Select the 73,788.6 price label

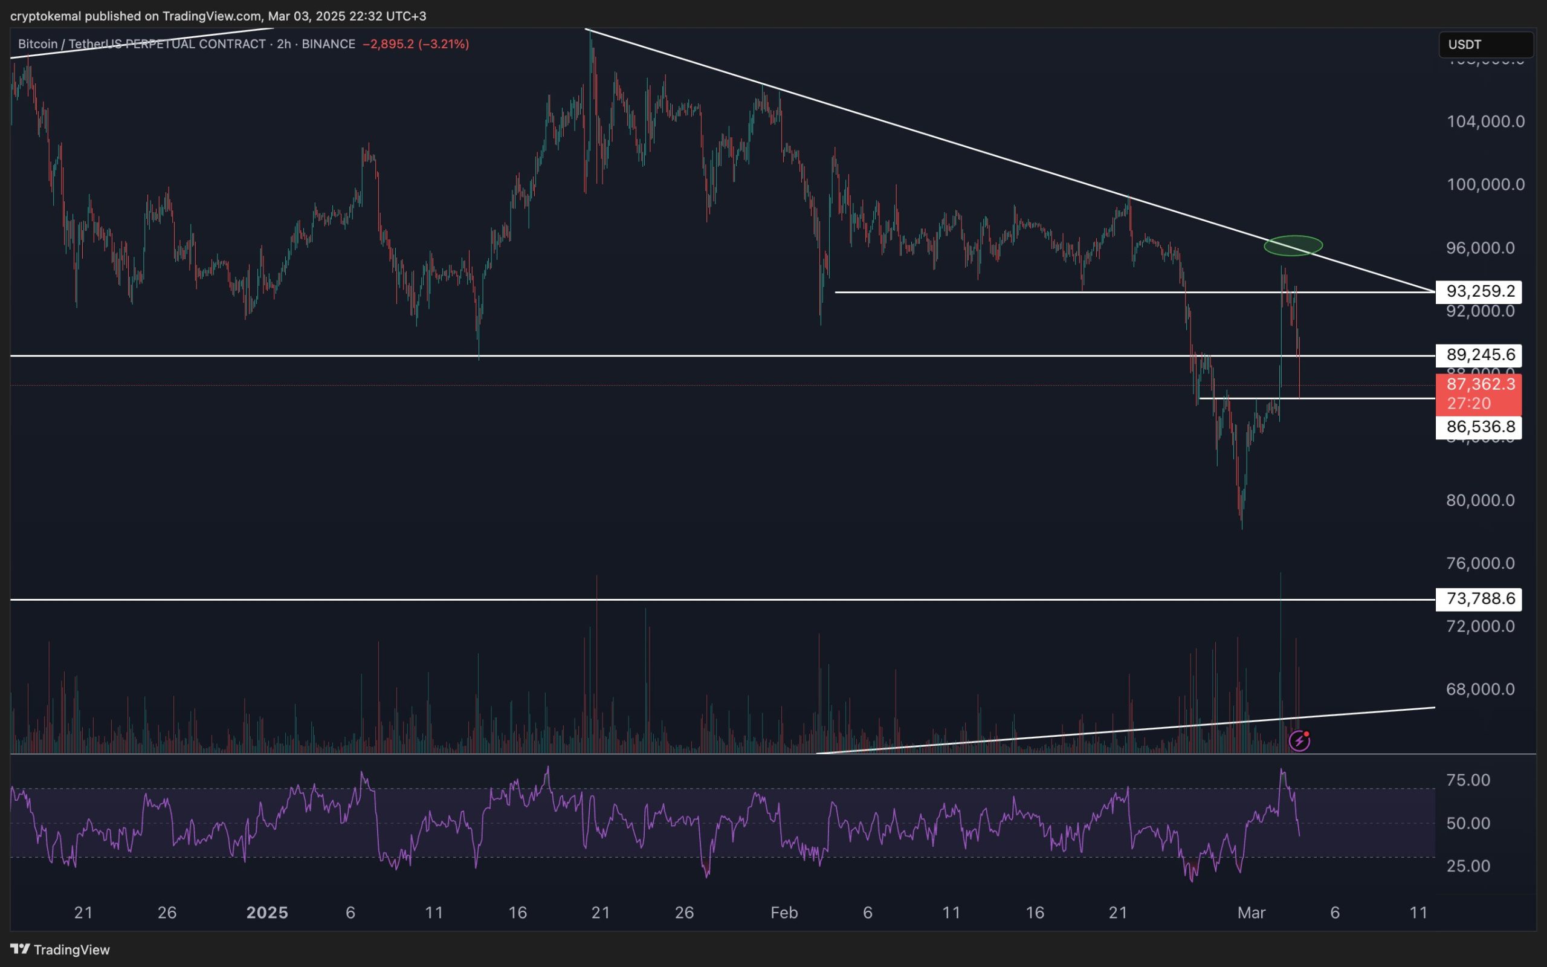(1480, 598)
